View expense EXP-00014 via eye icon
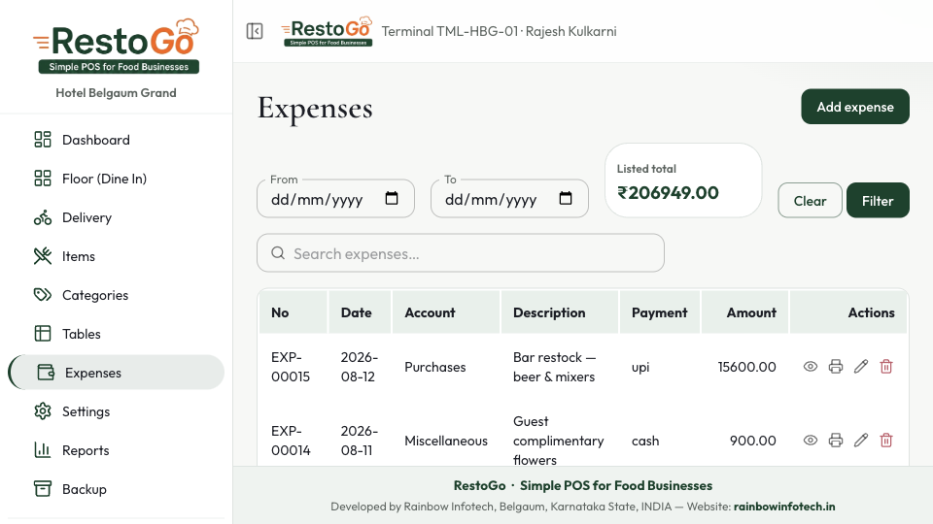This screenshot has width=933, height=524. [x=811, y=441]
